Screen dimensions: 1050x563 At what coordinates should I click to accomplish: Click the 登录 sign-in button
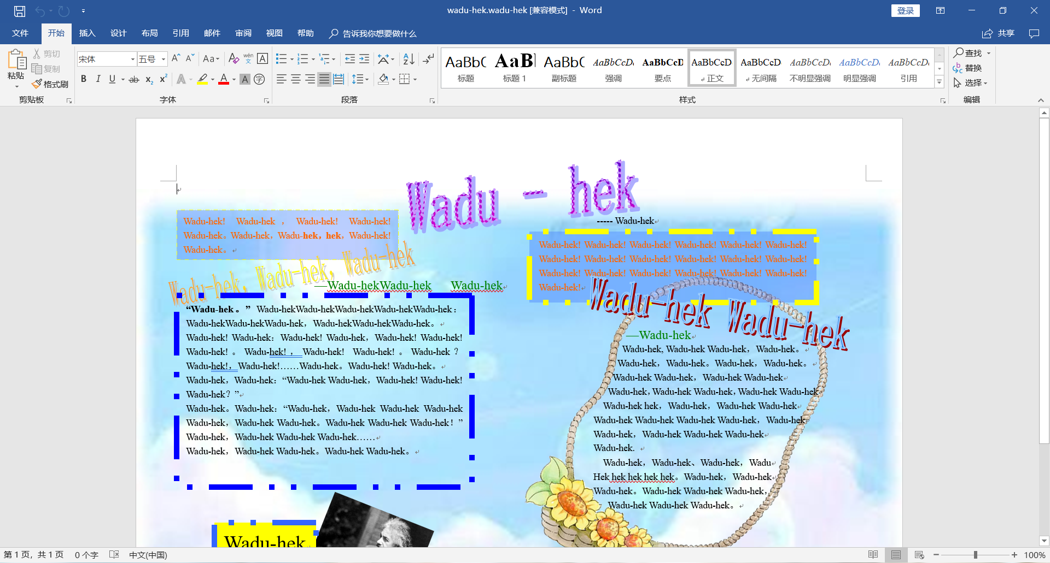pyautogui.click(x=905, y=10)
